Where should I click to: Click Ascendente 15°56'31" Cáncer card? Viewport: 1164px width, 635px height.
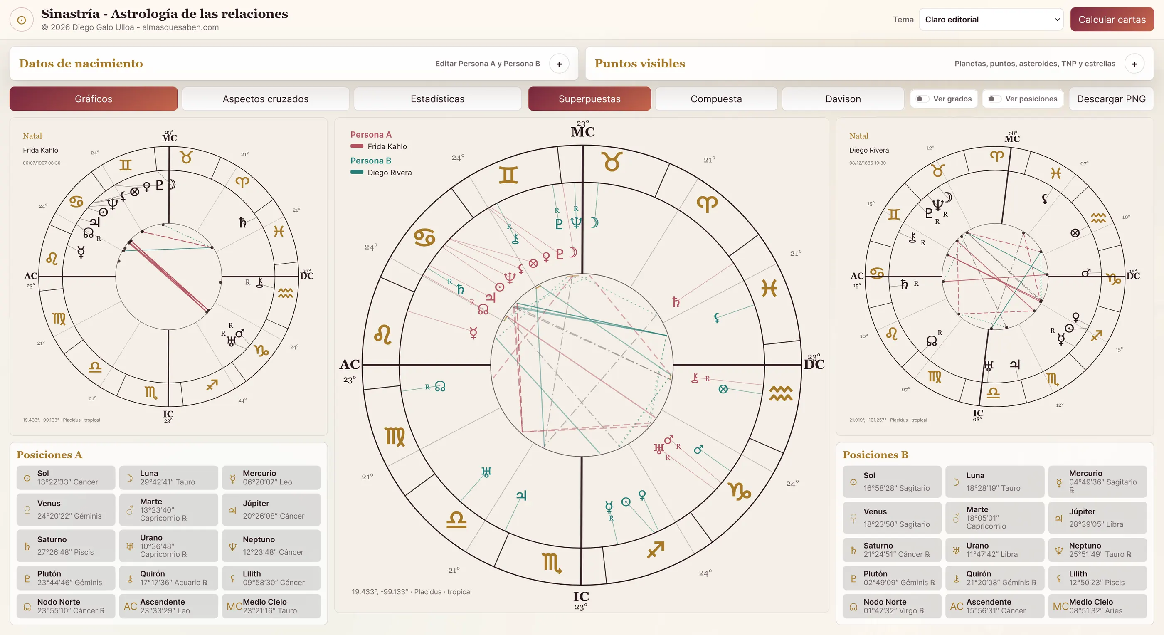994,606
